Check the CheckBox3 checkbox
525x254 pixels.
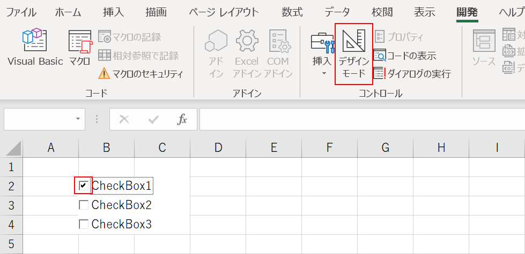[x=84, y=224]
